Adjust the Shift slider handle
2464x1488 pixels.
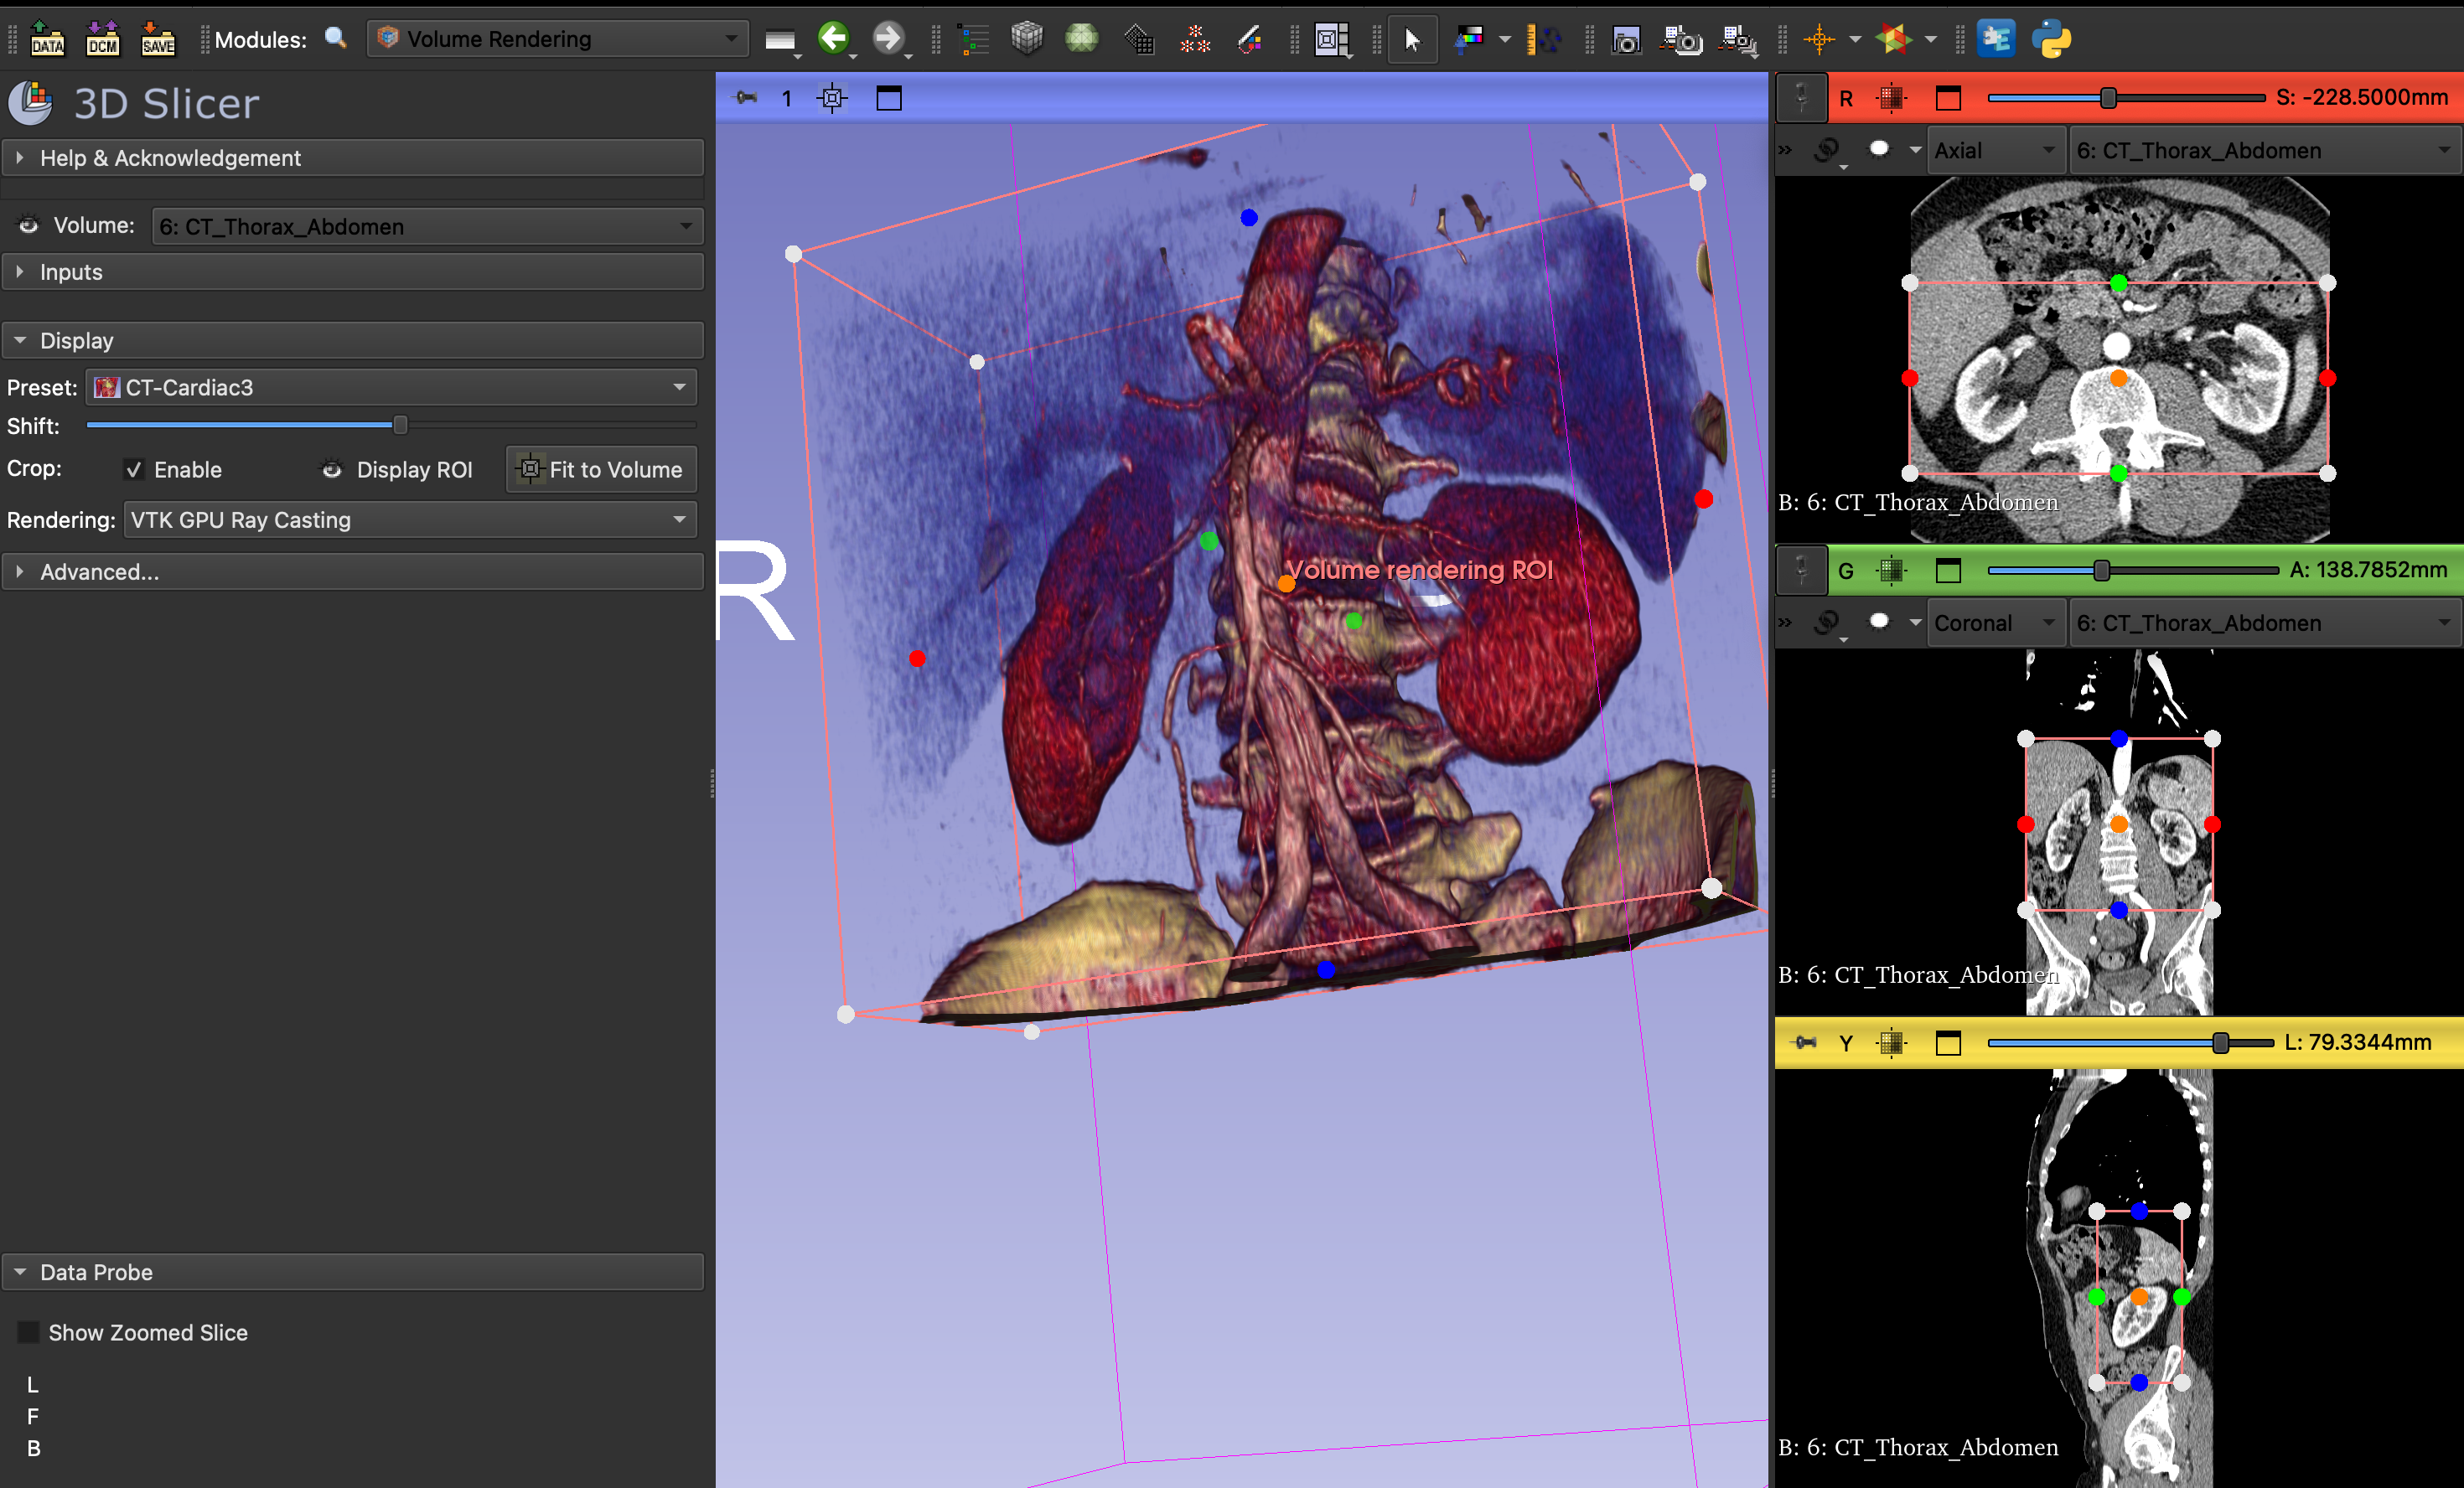tap(400, 425)
